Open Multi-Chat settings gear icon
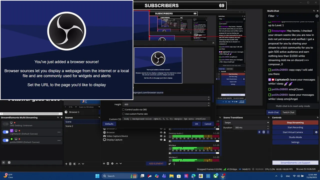Image resolution: width=320 pixels, height=180 pixels. (317, 16)
